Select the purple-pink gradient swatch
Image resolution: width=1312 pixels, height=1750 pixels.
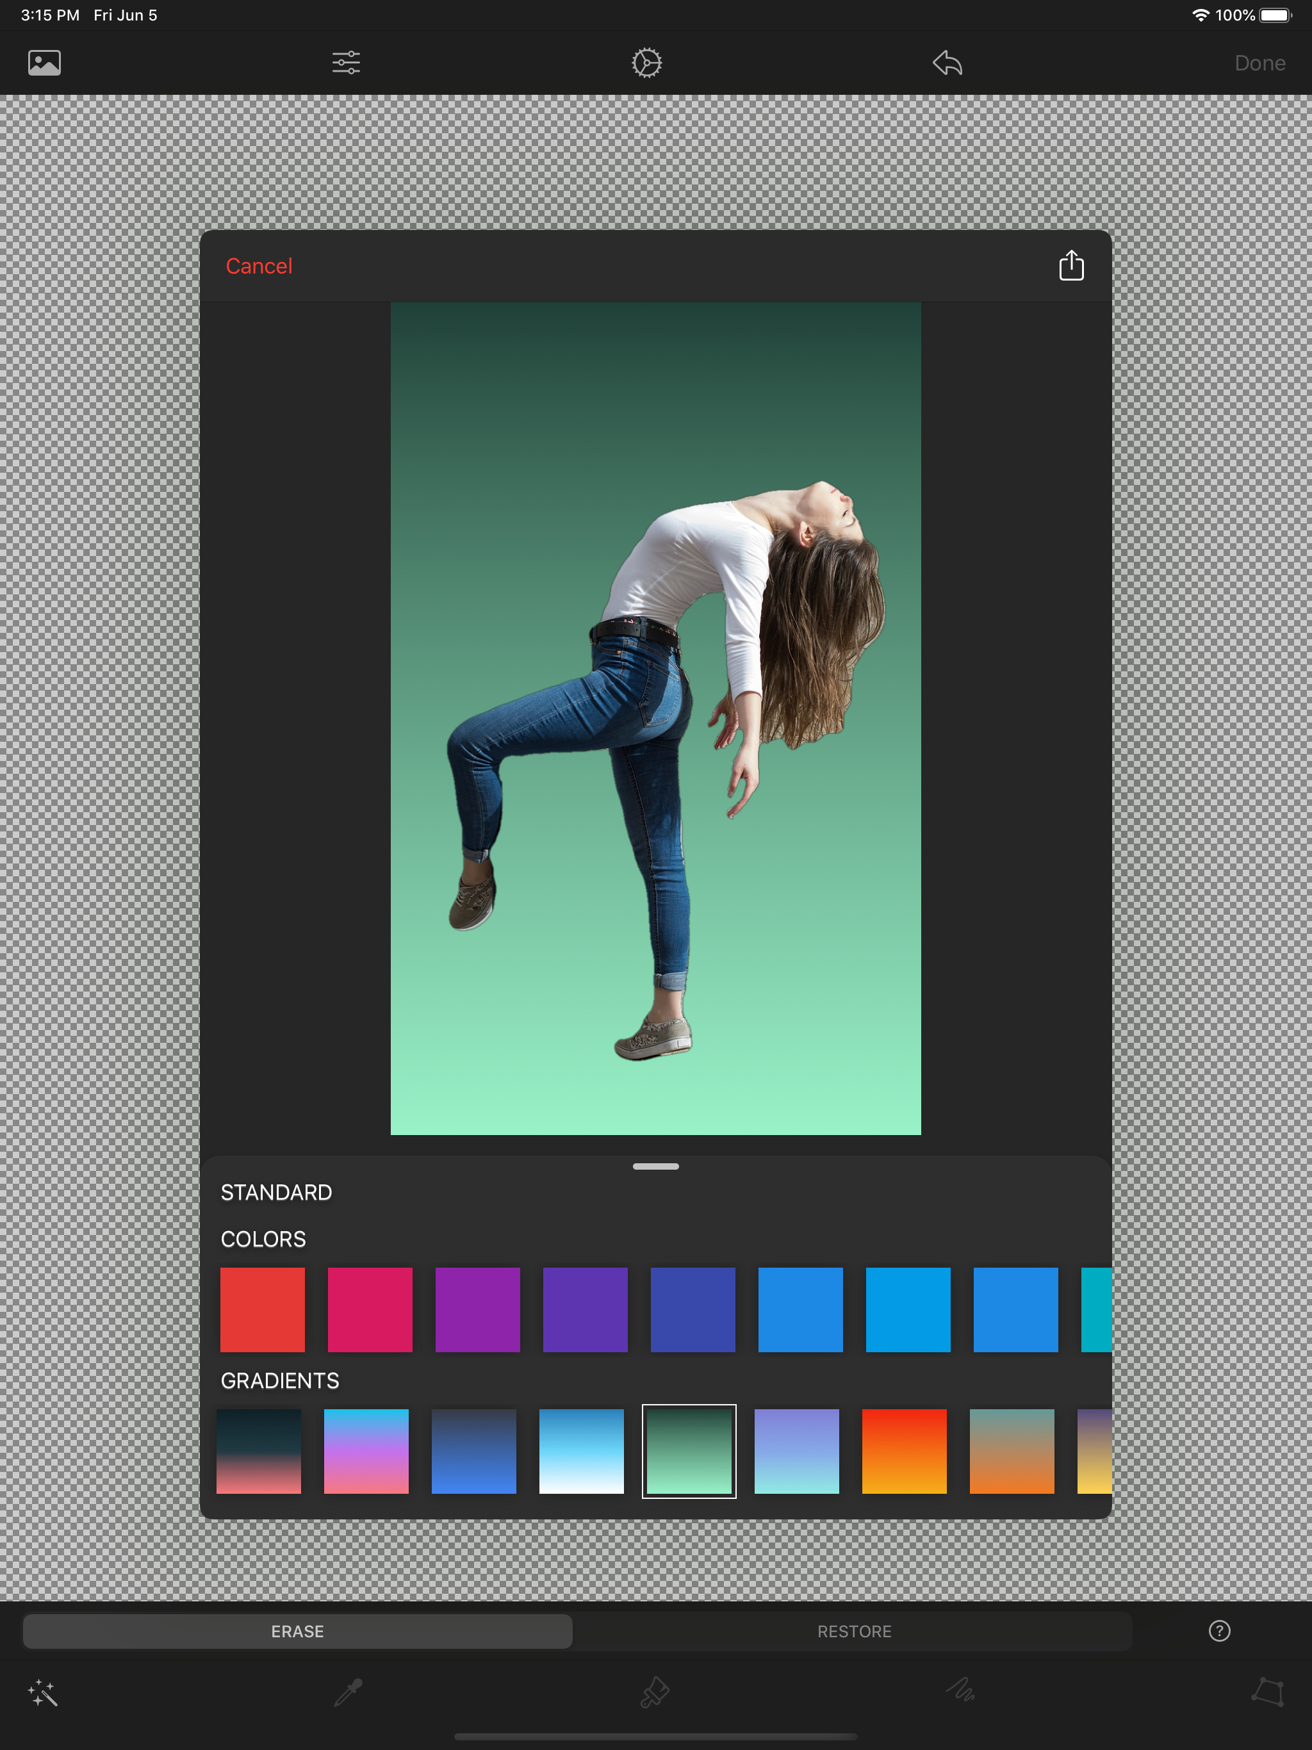point(366,1451)
